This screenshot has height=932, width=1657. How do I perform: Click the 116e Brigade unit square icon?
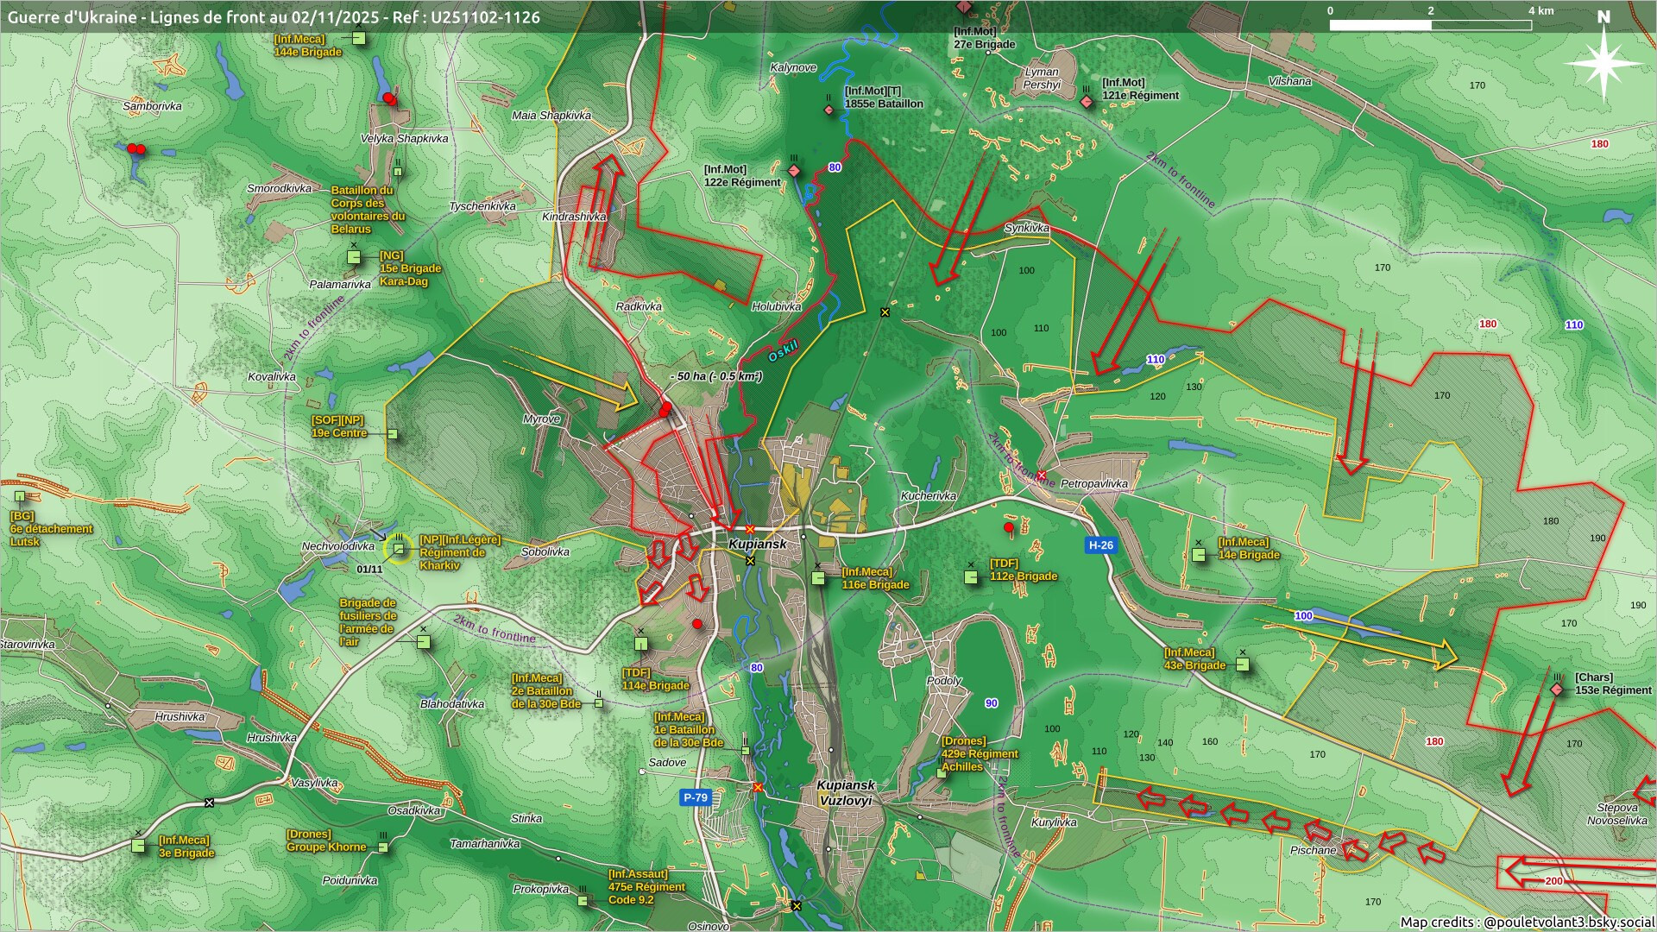pyautogui.click(x=818, y=577)
